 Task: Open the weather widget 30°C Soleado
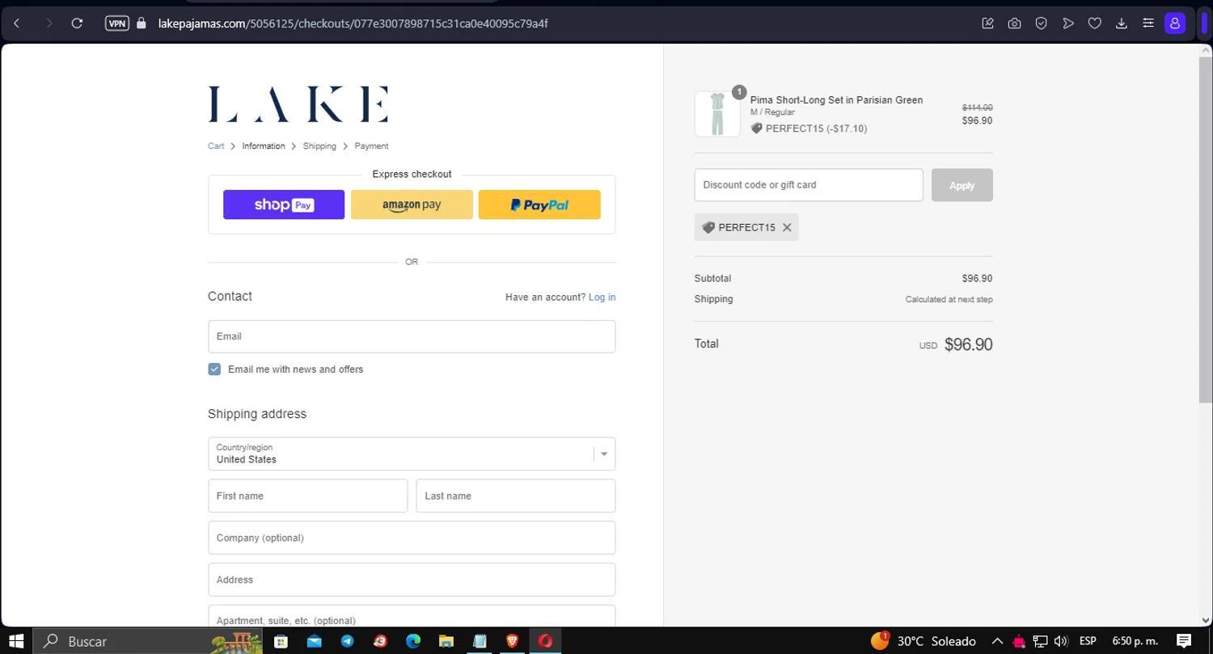pos(923,641)
